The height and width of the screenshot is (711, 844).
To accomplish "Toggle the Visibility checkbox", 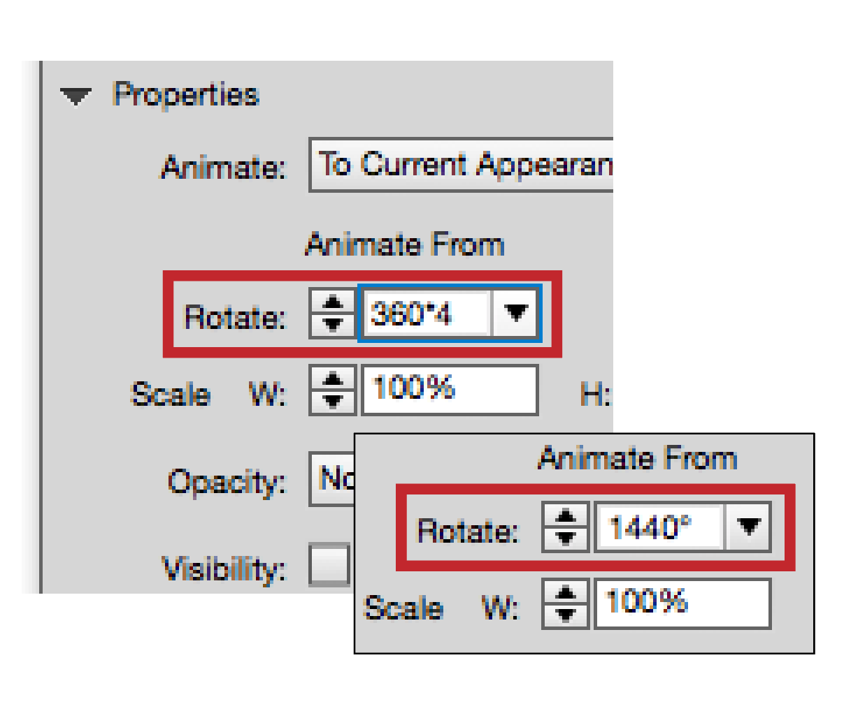I will click(x=329, y=565).
